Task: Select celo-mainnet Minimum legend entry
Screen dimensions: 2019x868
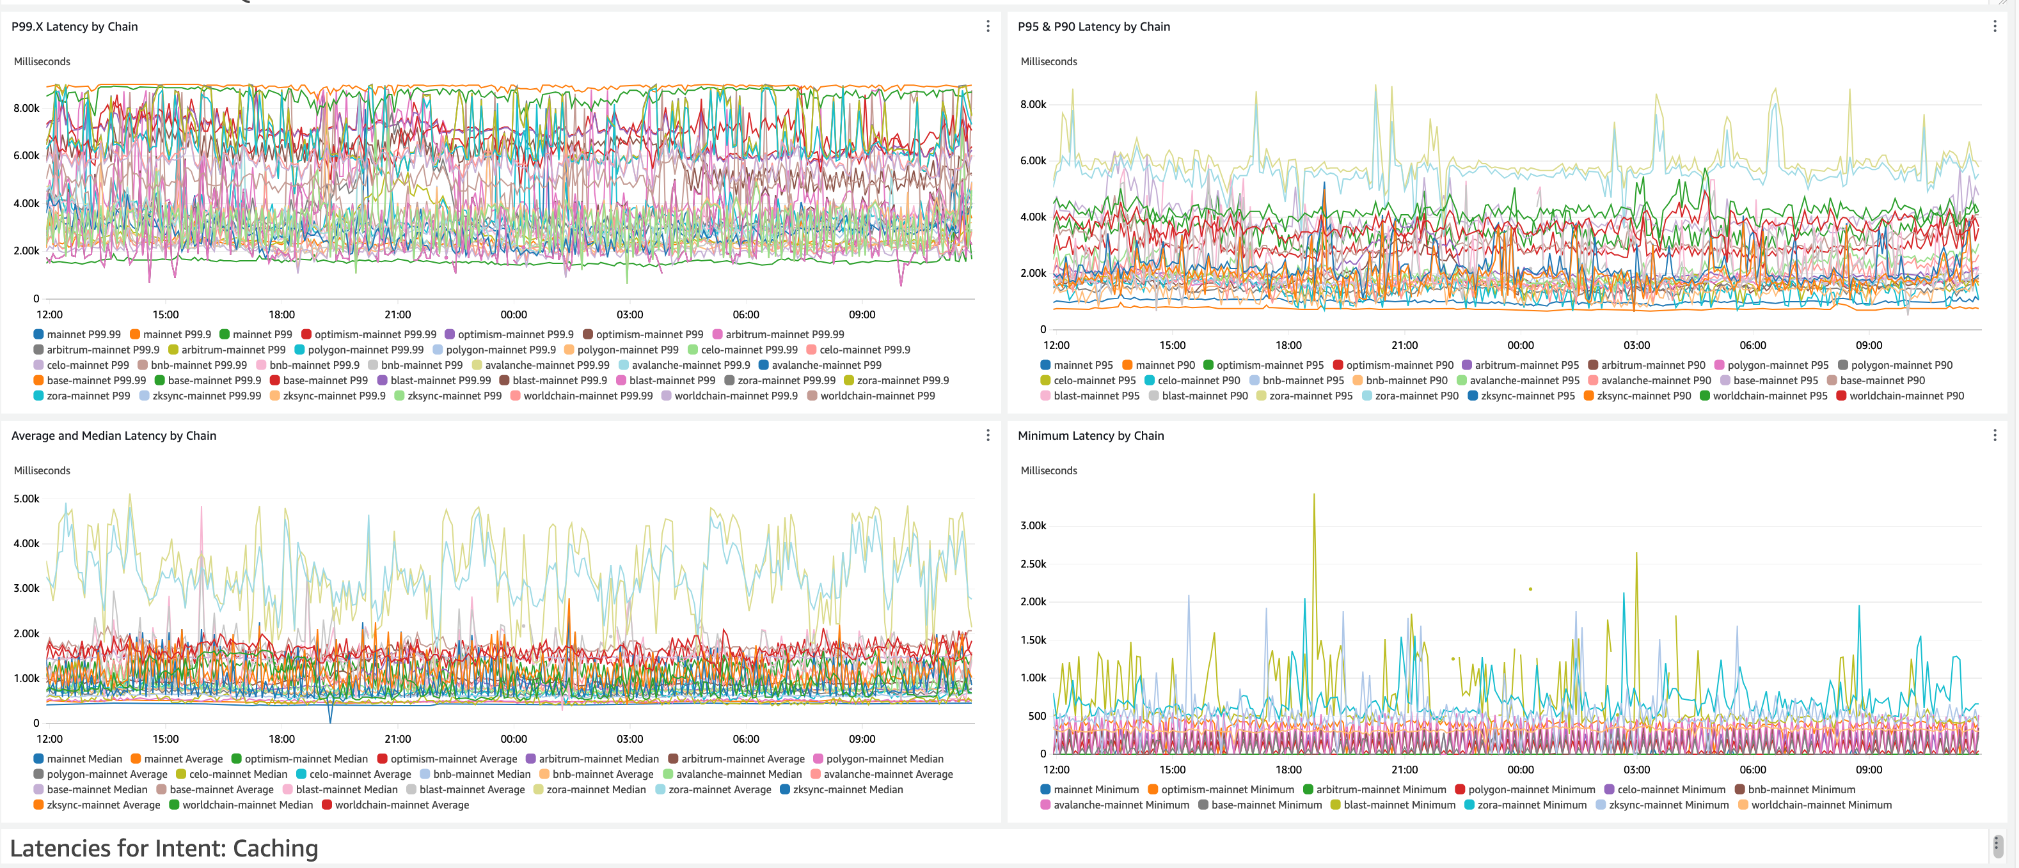Action: [x=1665, y=789]
